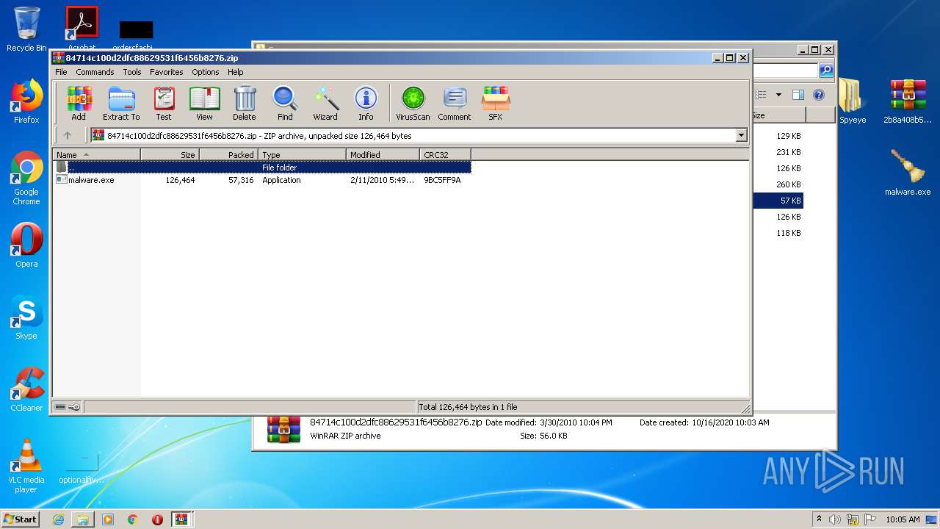
Task: Open the View file icon
Action: tap(204, 103)
